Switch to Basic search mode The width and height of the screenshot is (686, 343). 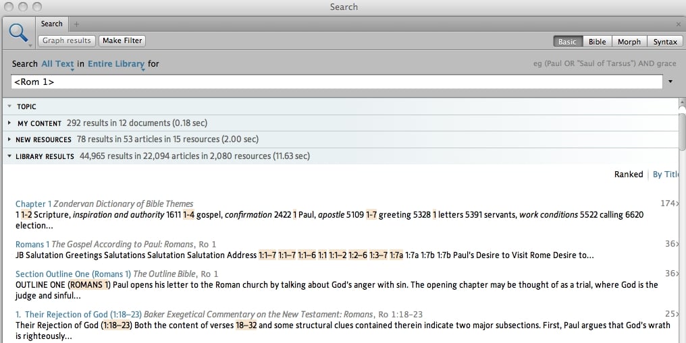567,42
